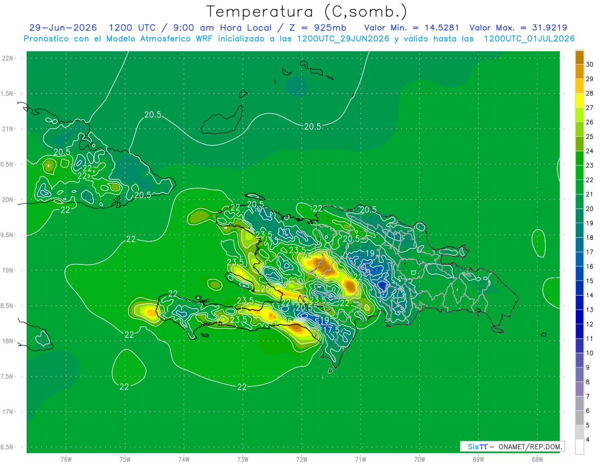Click the dark orange swatch above 30
Image resolution: width=603 pixels, height=466 pixels.
coord(579,57)
